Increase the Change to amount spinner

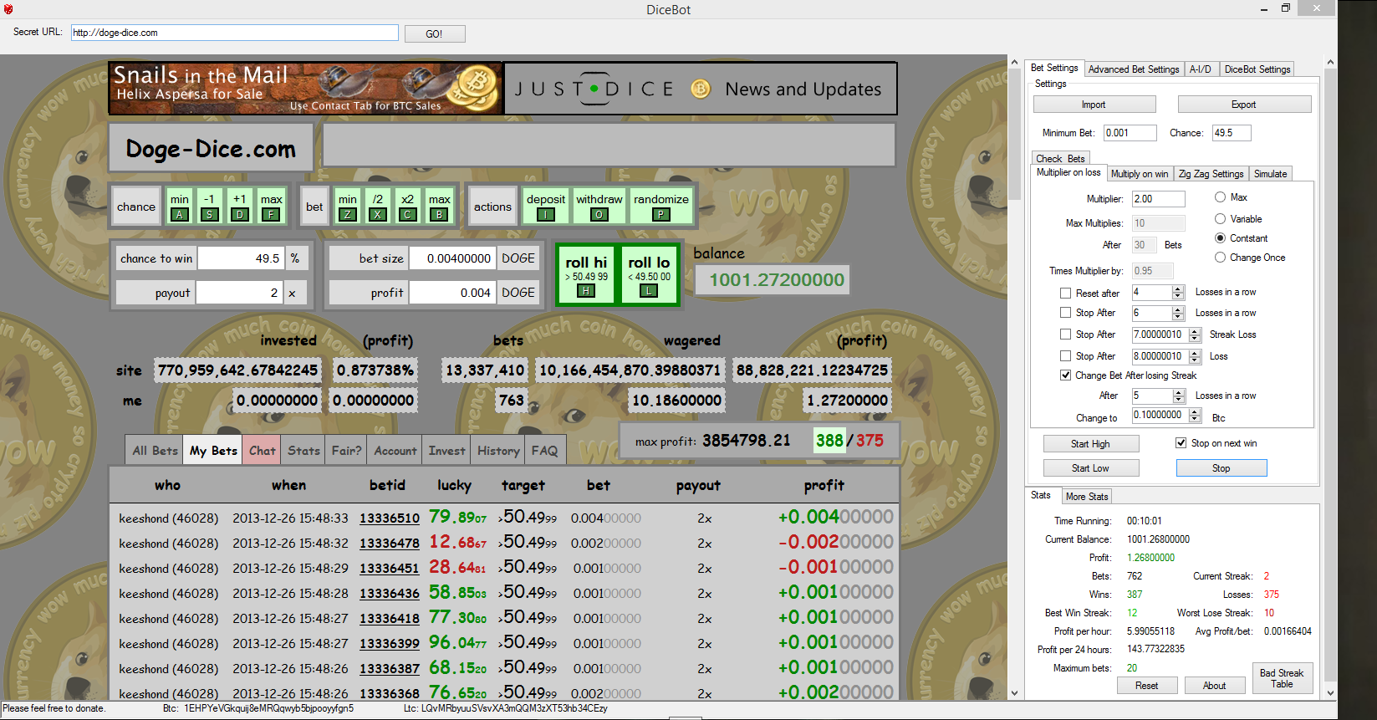point(1195,411)
